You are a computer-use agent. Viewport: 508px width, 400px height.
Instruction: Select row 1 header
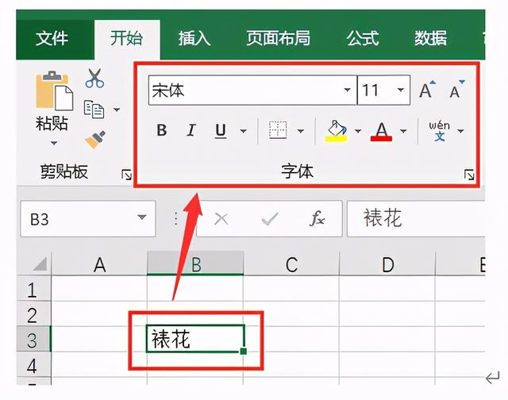pos(33,289)
